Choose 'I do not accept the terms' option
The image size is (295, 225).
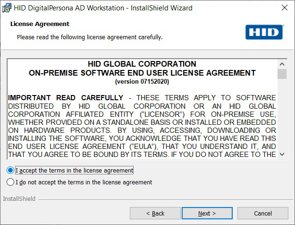[x=11, y=182]
